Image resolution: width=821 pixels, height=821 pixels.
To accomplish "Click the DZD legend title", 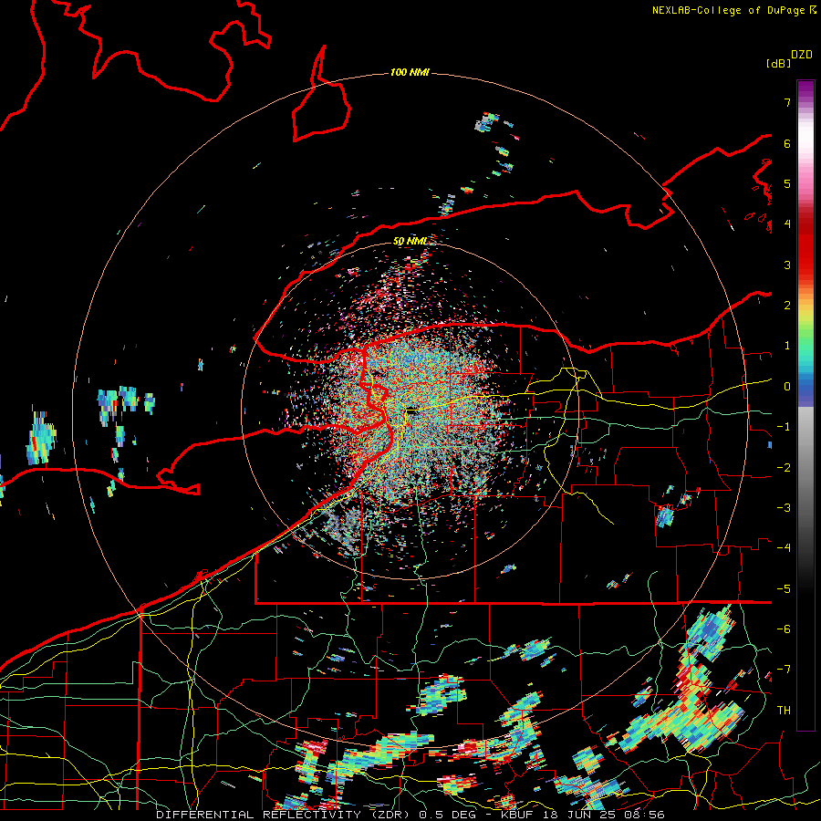I will click(x=802, y=55).
